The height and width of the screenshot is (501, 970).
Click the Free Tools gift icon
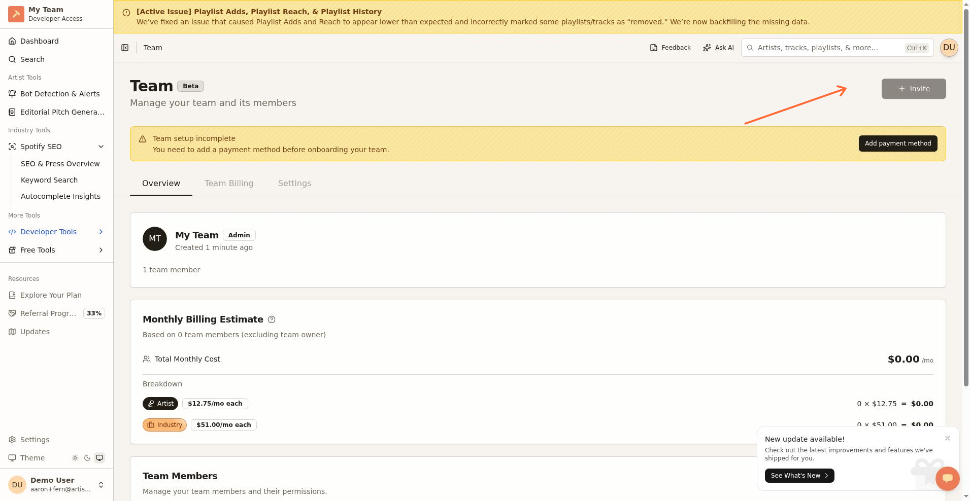click(12, 250)
